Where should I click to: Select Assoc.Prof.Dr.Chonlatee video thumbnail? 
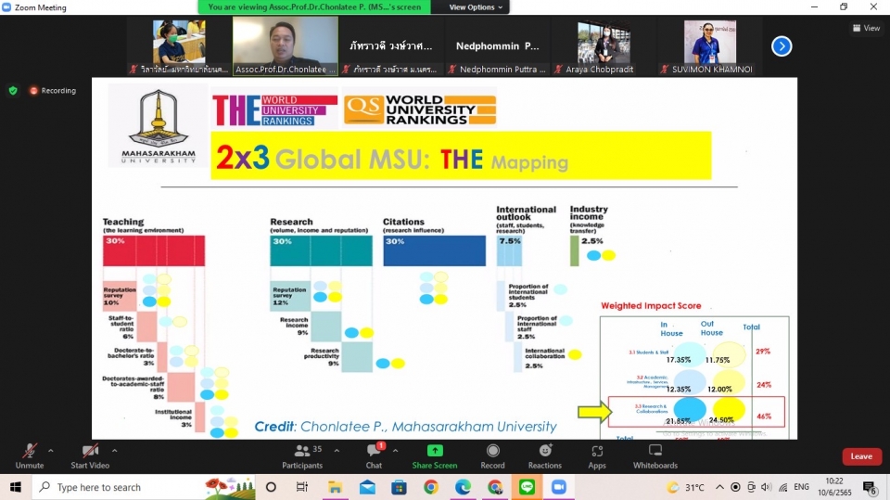(285, 45)
